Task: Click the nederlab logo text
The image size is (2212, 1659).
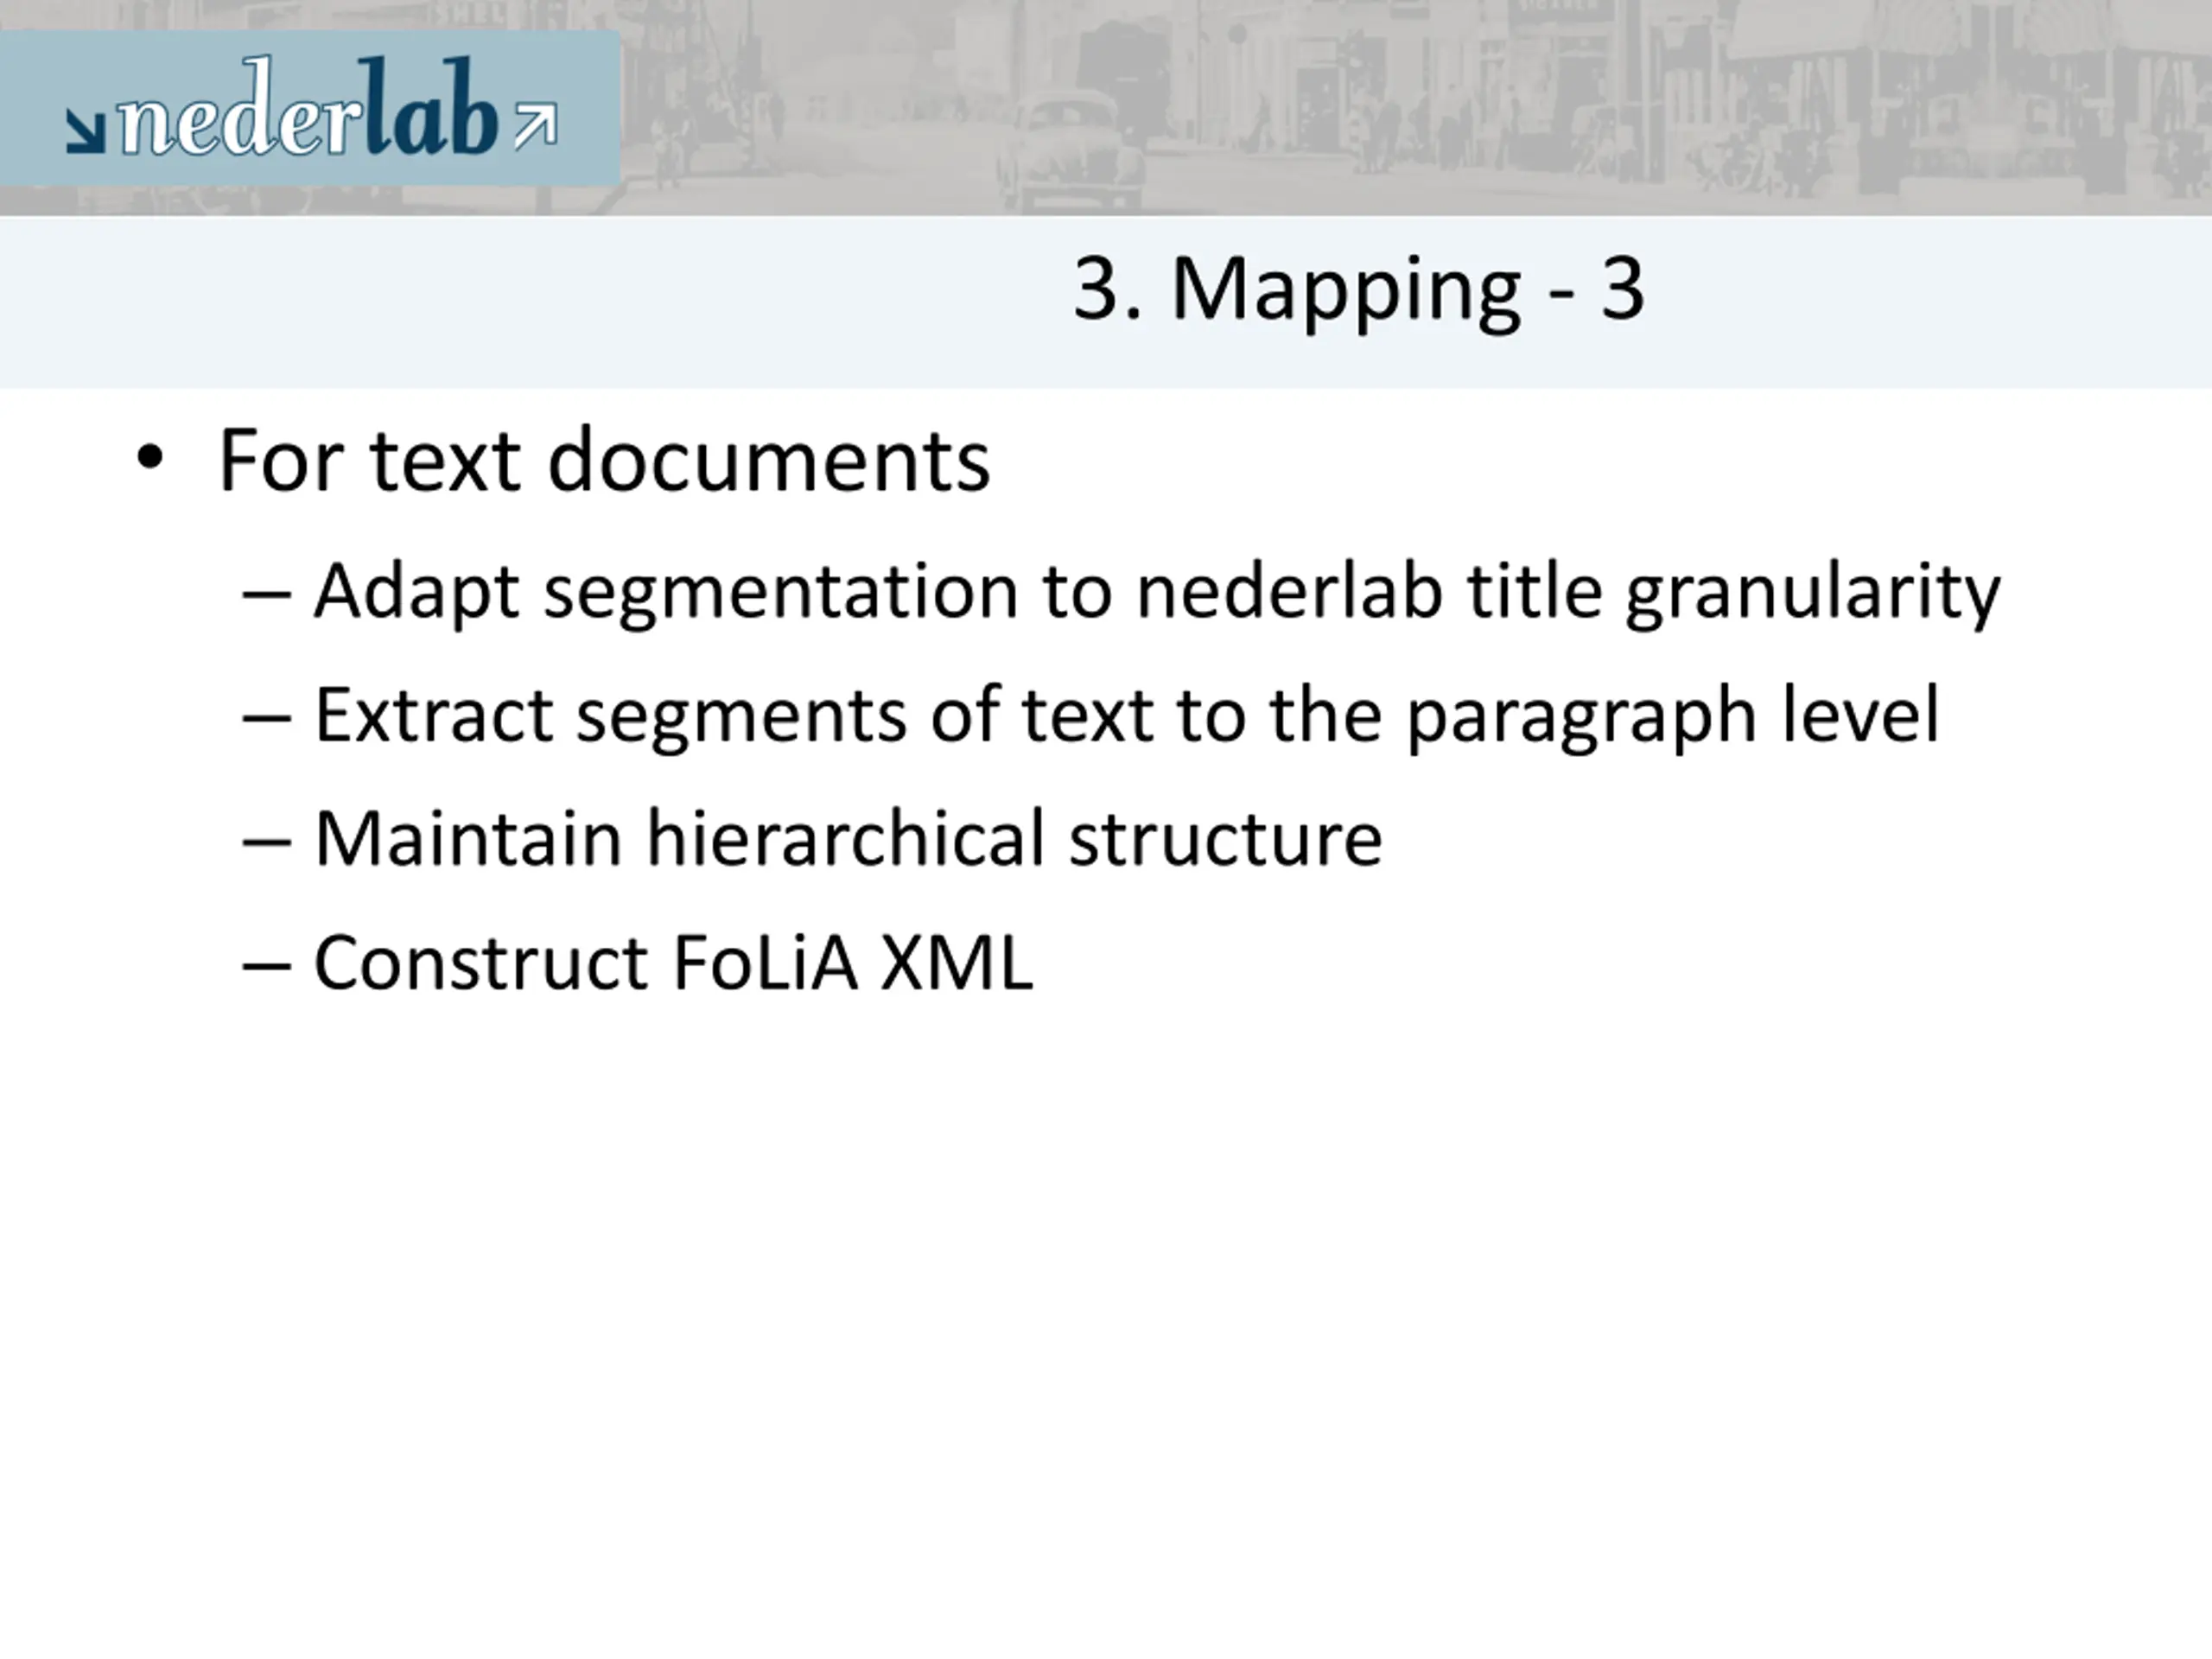Action: (x=308, y=108)
